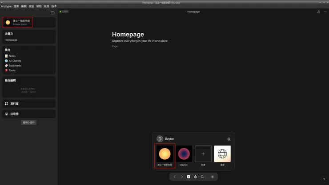
Task: Go forward with right arrow
Action: (x=182, y=177)
